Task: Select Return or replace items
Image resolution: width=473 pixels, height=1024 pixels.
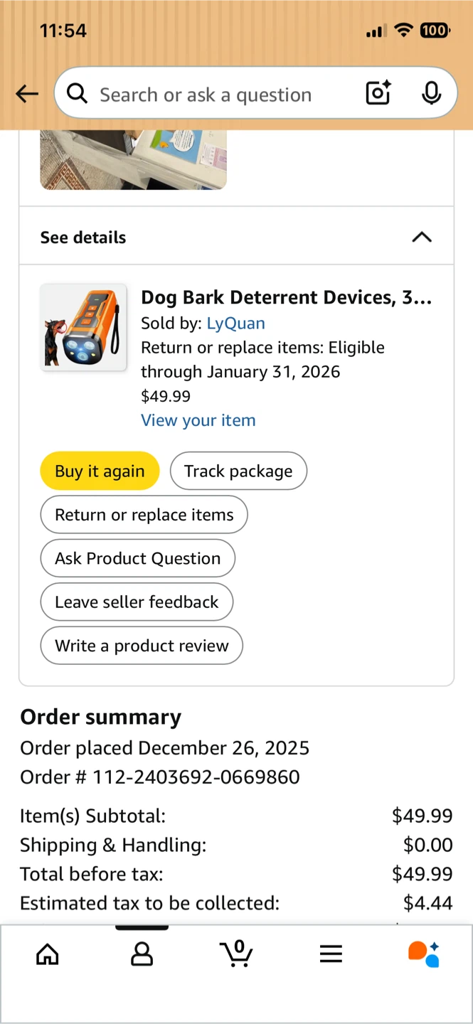Action: [x=144, y=515]
